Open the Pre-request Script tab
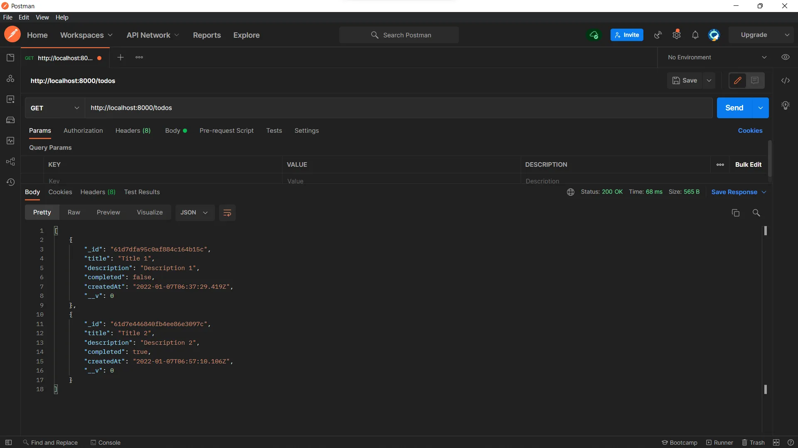Image resolution: width=798 pixels, height=448 pixels. (x=227, y=131)
